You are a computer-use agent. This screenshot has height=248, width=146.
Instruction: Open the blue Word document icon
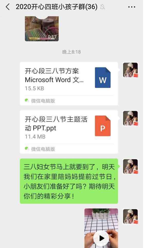103,78
